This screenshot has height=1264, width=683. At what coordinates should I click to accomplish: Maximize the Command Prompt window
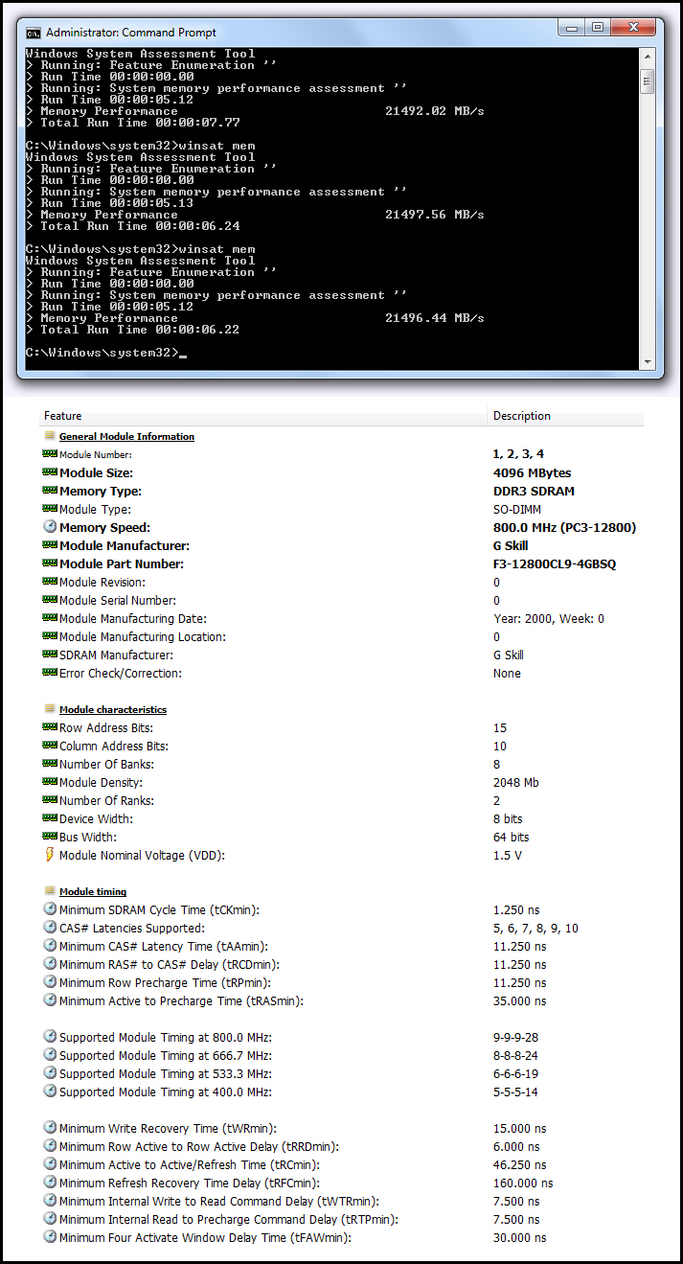click(x=598, y=27)
